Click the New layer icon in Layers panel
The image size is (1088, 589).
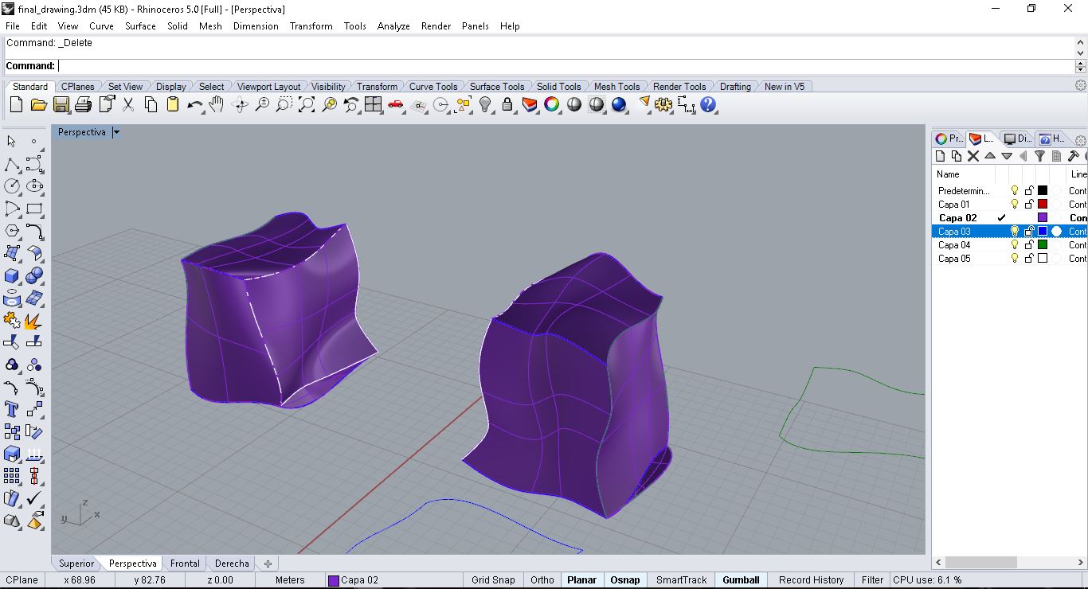(x=941, y=157)
